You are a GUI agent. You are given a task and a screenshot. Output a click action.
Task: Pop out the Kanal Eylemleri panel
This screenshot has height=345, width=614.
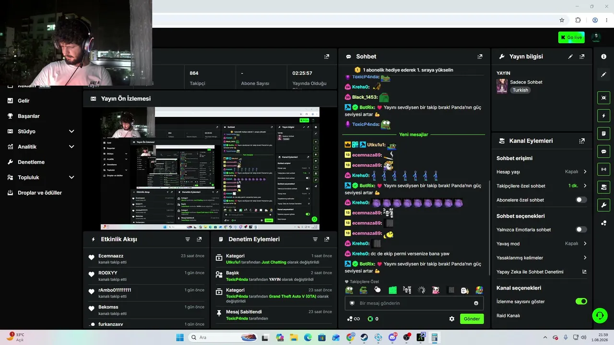click(x=582, y=141)
